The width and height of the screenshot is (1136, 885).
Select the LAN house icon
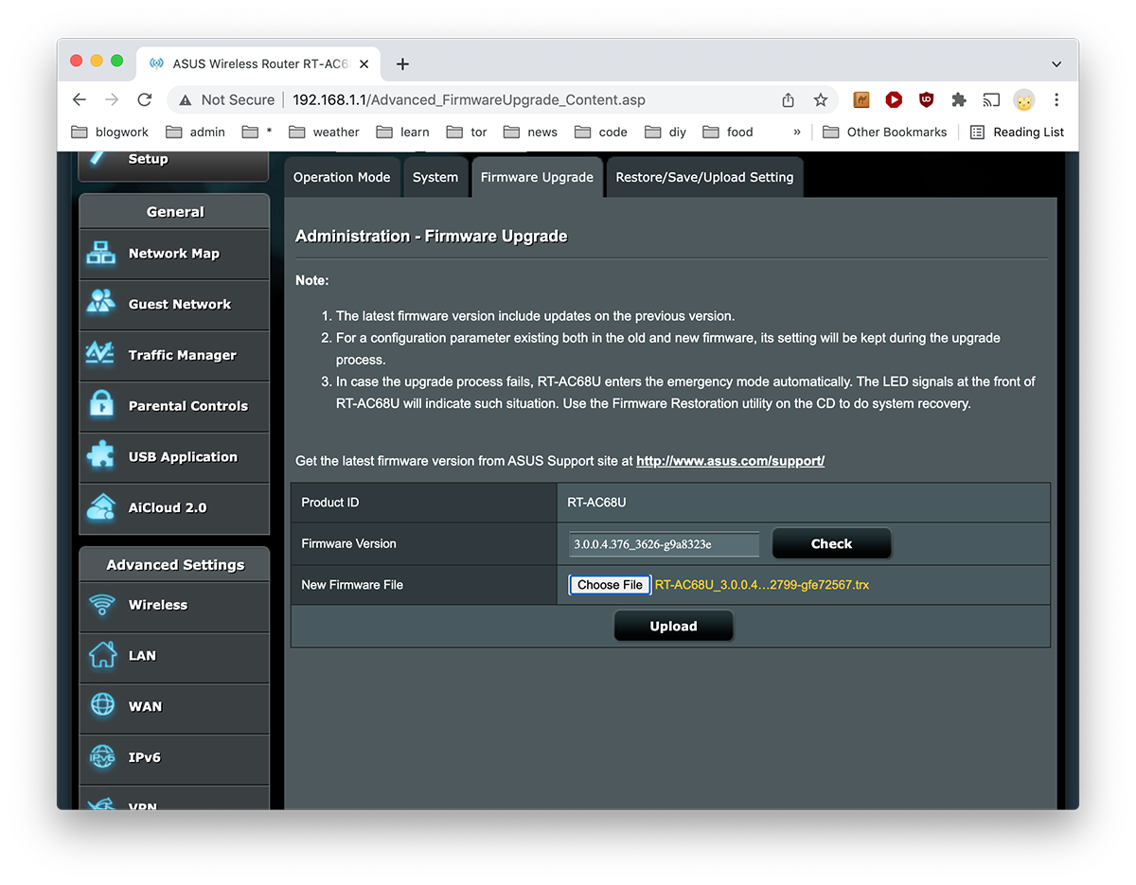101,655
